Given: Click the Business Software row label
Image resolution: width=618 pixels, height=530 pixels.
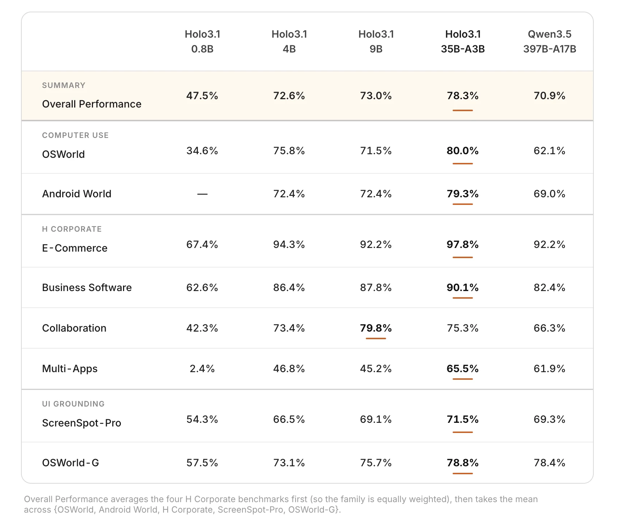Looking at the screenshot, I should [x=87, y=287].
